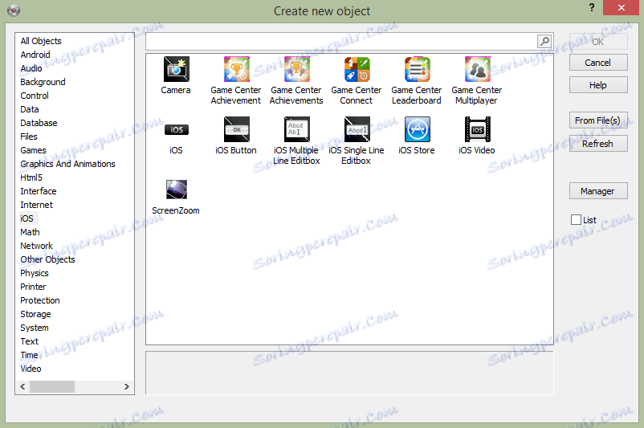Click the Cancel button
Image resolution: width=644 pixels, height=428 pixels.
click(x=598, y=63)
